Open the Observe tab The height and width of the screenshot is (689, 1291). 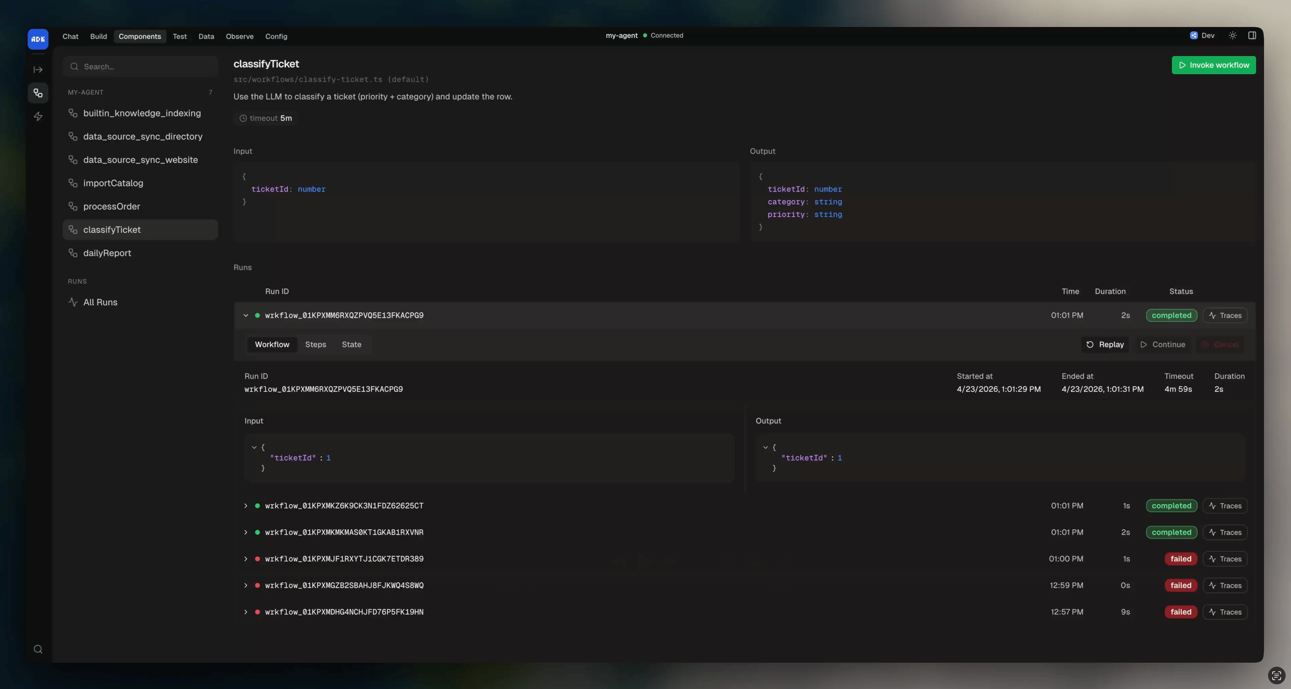239,36
